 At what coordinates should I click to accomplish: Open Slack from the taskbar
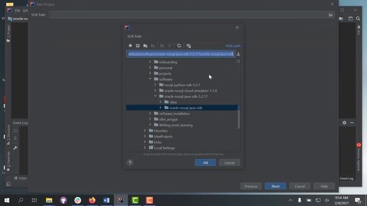[x=78, y=200]
